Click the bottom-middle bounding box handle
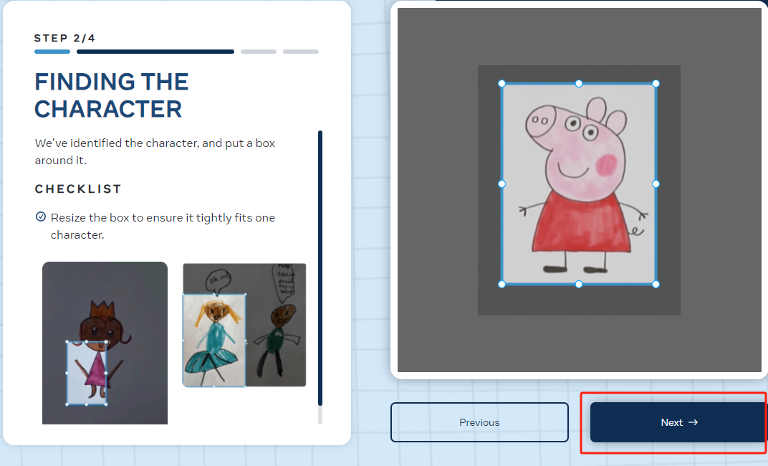Viewport: 768px width, 466px height. [578, 284]
